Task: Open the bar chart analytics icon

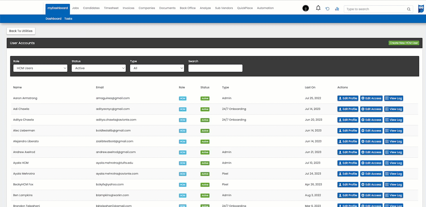Action: (337, 9)
